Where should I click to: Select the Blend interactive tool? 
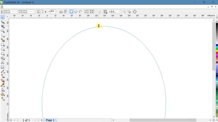click(x=2, y=81)
